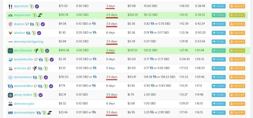
Task: Open Details for the @smartsteem bot
Action: [x=219, y=77]
